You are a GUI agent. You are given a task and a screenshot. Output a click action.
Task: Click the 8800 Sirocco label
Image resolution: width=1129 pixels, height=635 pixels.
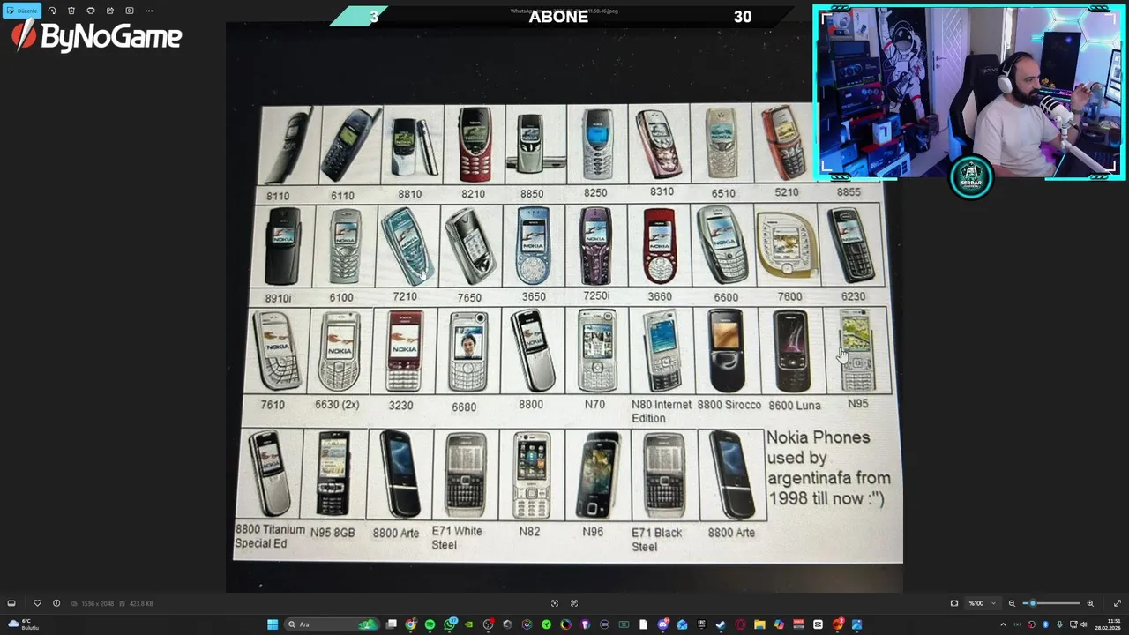pyautogui.click(x=729, y=405)
